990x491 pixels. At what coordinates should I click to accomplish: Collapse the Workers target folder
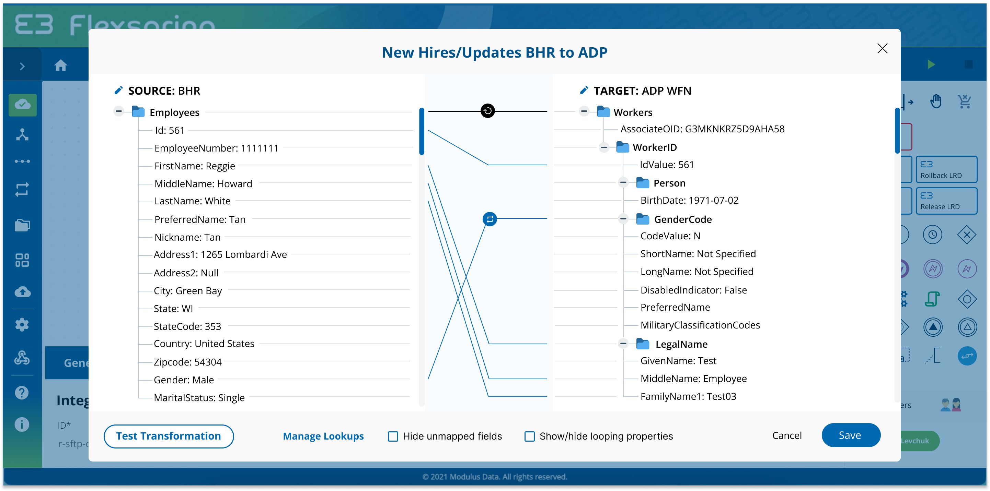584,111
